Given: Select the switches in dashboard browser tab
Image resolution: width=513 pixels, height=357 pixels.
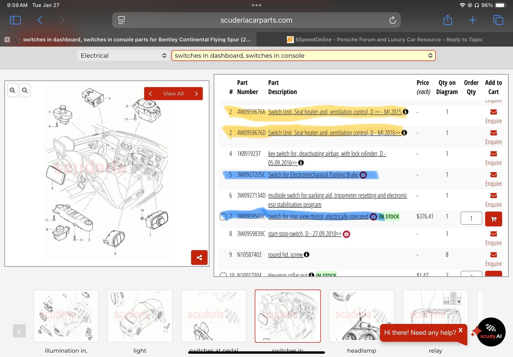Looking at the screenshot, I should [136, 40].
